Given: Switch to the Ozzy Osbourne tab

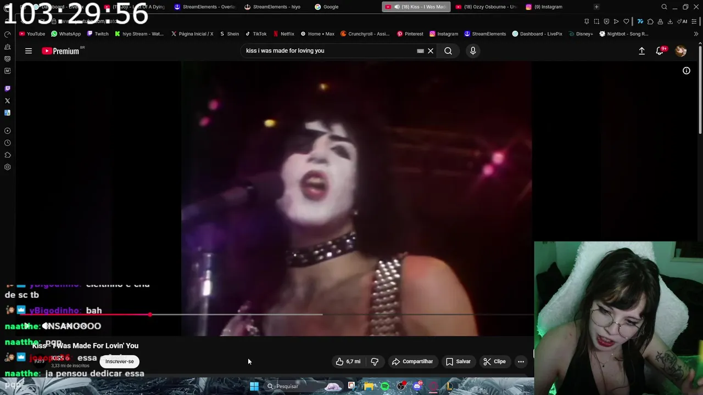Looking at the screenshot, I should coord(486,7).
